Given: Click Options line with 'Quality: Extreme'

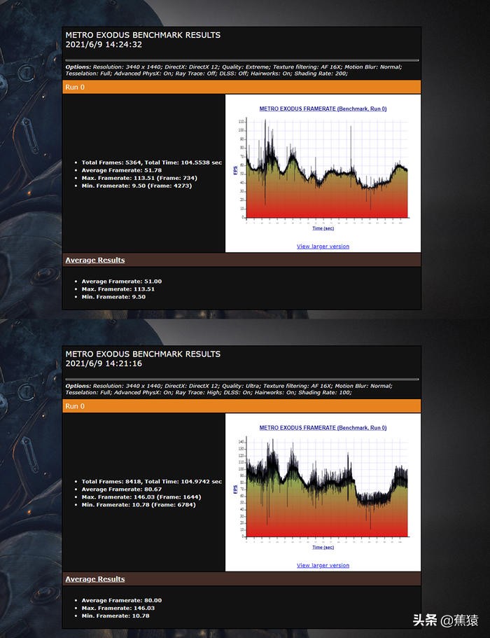Looking at the screenshot, I should [234, 67].
